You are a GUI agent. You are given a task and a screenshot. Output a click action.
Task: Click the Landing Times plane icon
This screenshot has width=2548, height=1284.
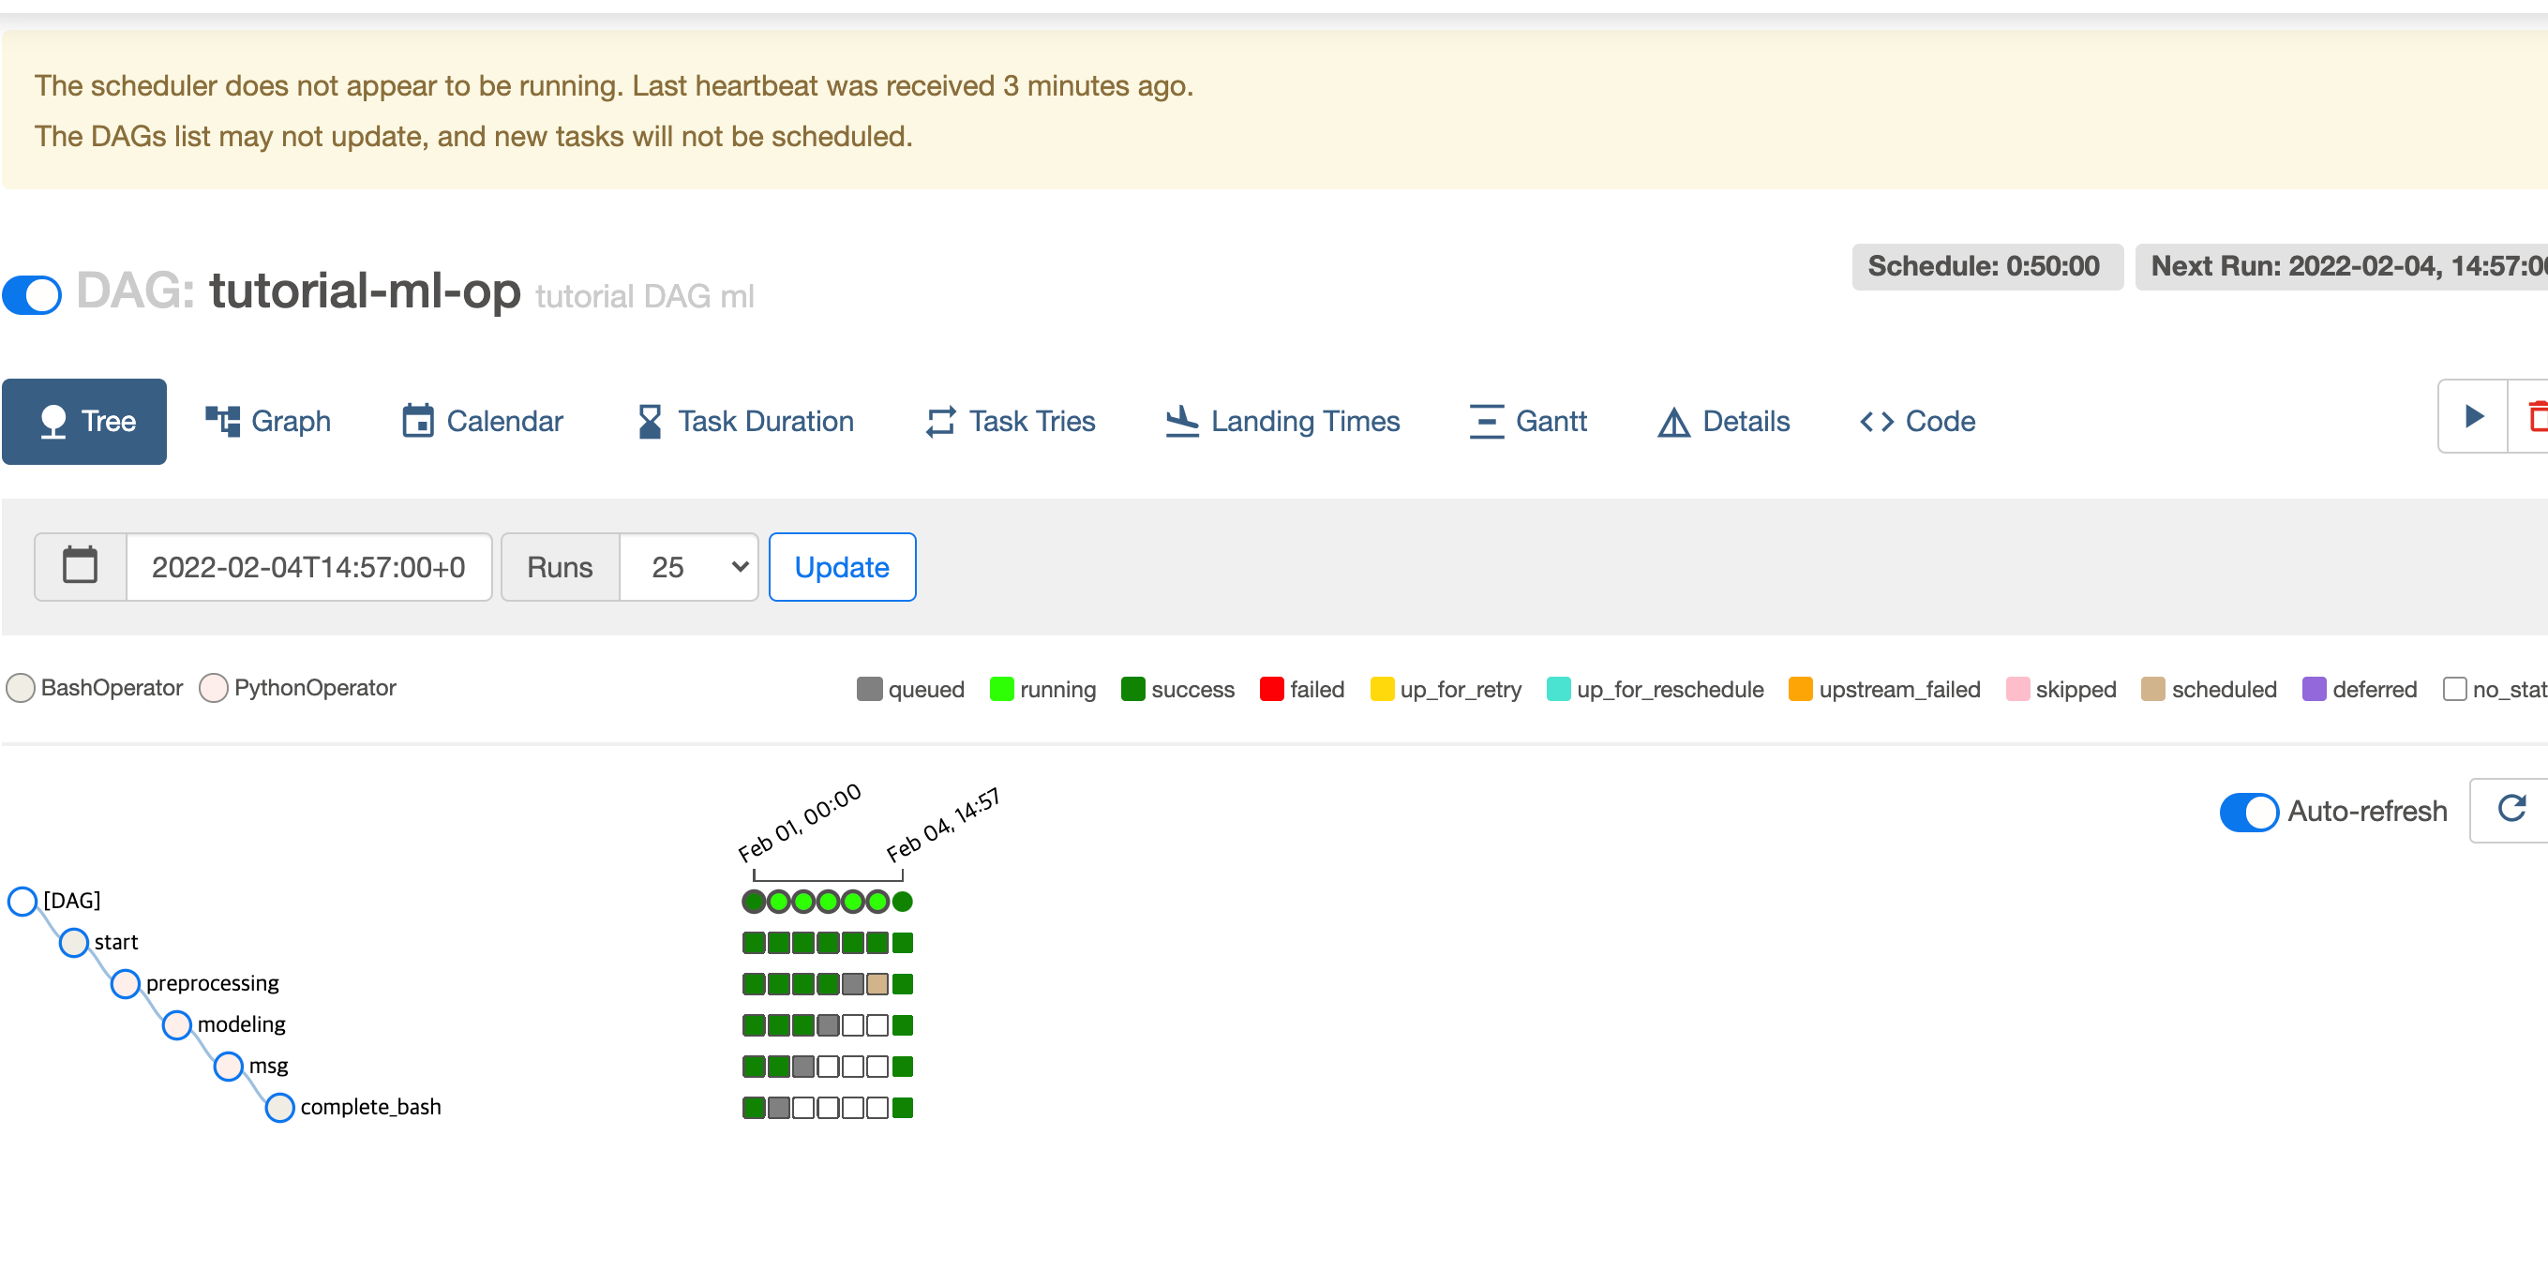pos(1181,422)
